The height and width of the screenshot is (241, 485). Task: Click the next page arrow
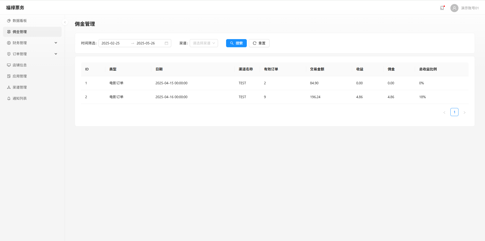click(464, 113)
